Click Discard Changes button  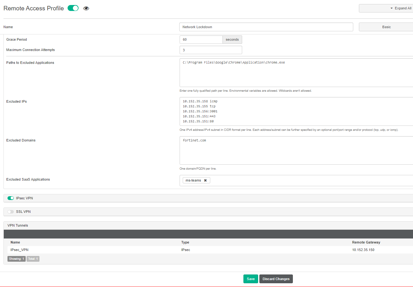(x=276, y=279)
